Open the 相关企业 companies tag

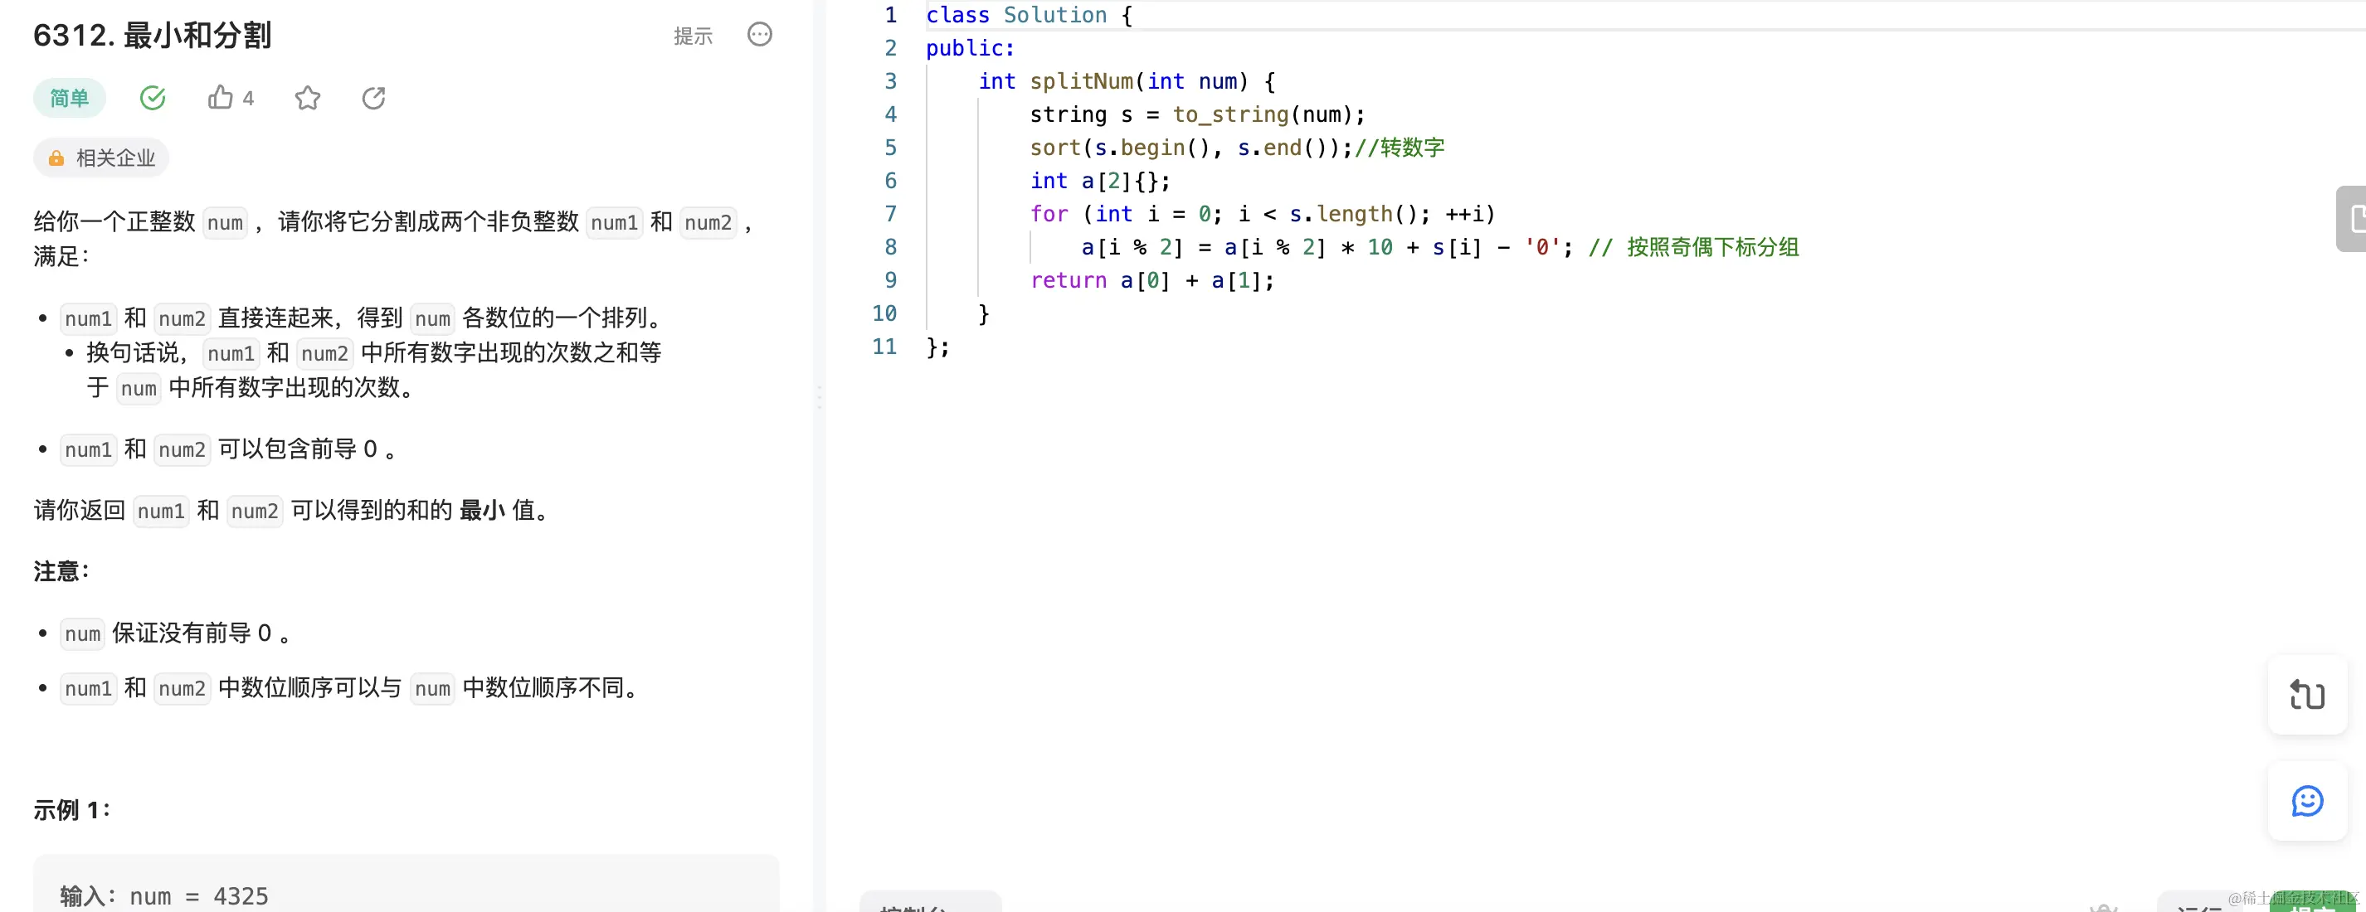point(114,158)
